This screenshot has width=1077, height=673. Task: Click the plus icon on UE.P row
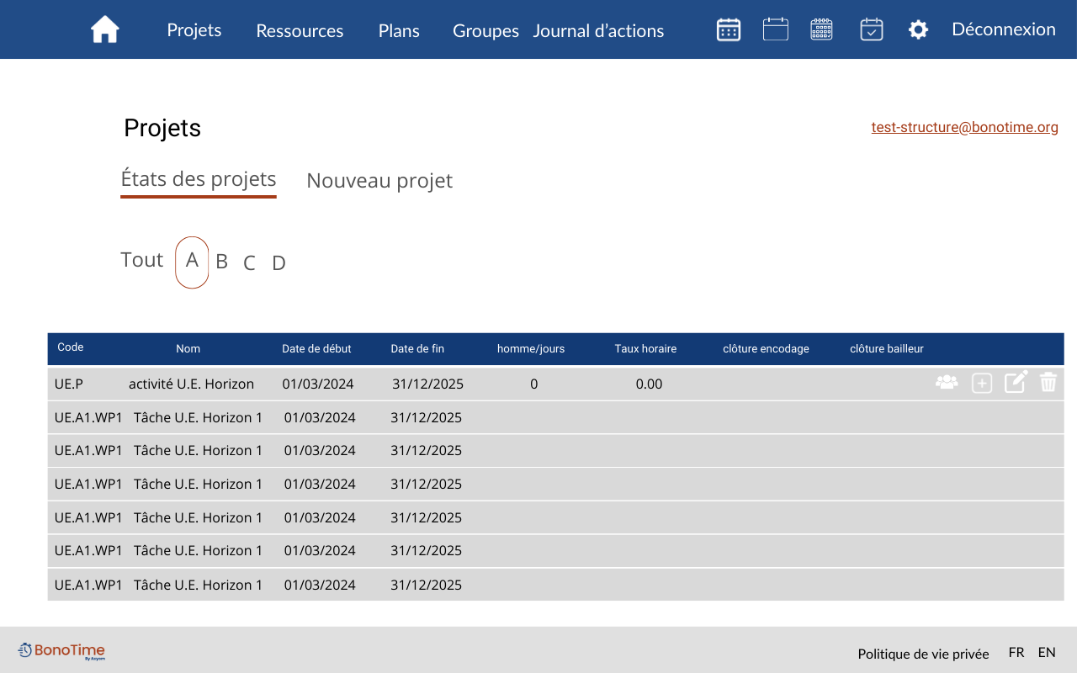coord(982,384)
